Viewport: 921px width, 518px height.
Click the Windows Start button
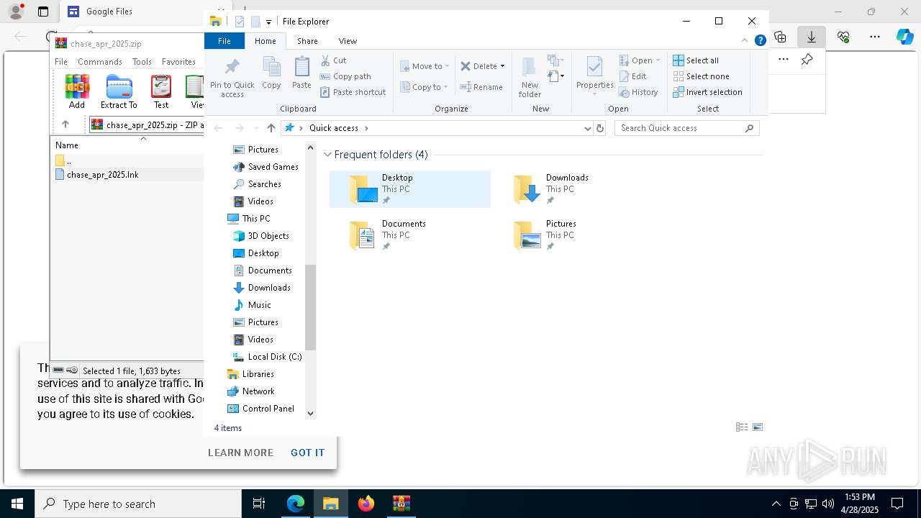(x=17, y=504)
